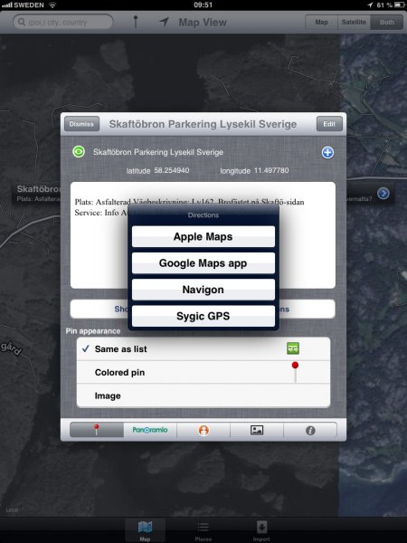Tap the blue plus icon
This screenshot has width=407, height=543.
click(x=327, y=152)
